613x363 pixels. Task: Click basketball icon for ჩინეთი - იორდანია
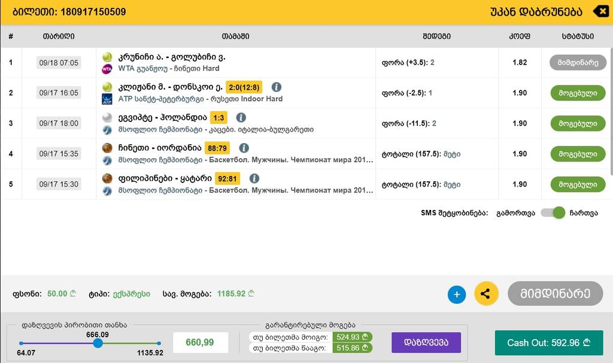point(107,148)
